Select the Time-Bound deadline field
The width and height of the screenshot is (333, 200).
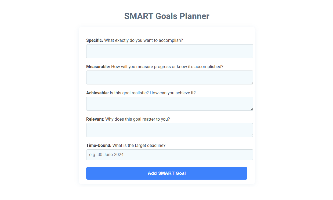pyautogui.click(x=169, y=154)
